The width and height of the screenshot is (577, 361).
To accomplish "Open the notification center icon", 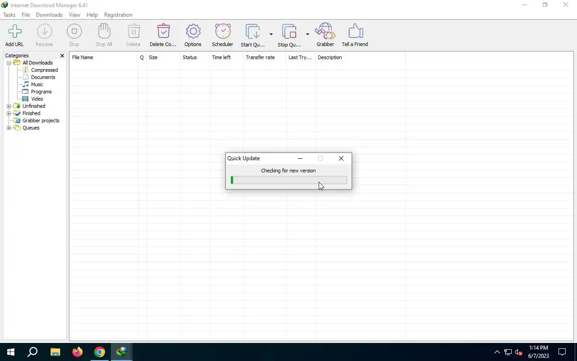I will (562, 352).
